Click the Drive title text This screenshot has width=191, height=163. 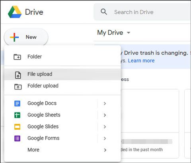[34, 12]
